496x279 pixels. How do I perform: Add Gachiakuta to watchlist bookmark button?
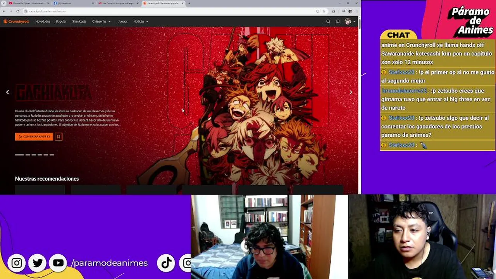click(x=58, y=136)
